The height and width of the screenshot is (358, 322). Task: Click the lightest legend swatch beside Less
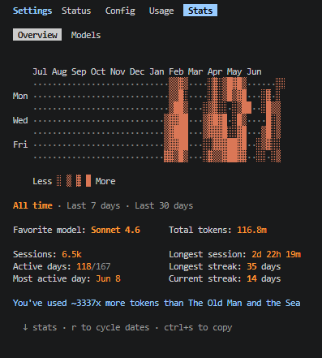point(58,180)
